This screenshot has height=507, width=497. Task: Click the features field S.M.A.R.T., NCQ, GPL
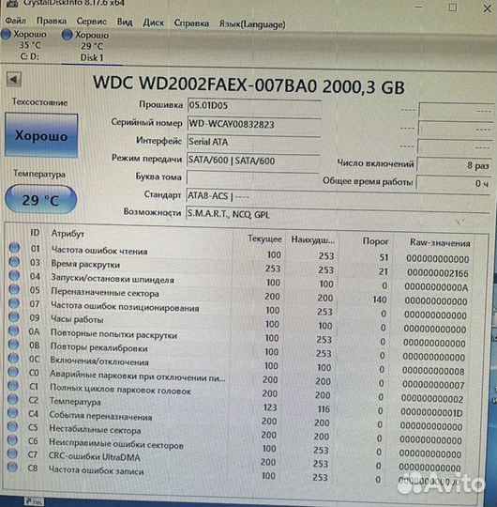pyautogui.click(x=337, y=214)
